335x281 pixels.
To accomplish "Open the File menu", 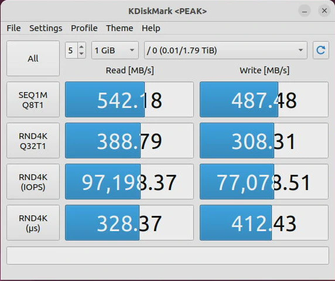I will click(x=13, y=28).
